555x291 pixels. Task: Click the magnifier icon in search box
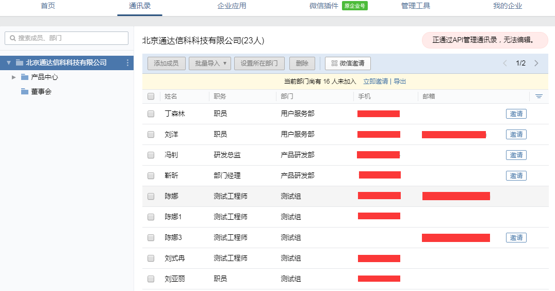coord(13,38)
